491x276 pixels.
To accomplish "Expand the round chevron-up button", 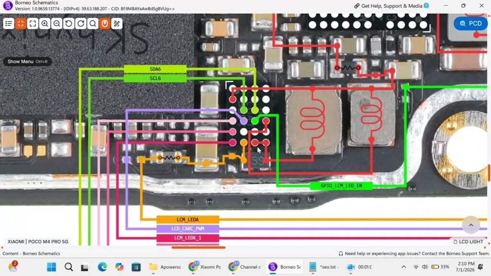I will (471, 225).
